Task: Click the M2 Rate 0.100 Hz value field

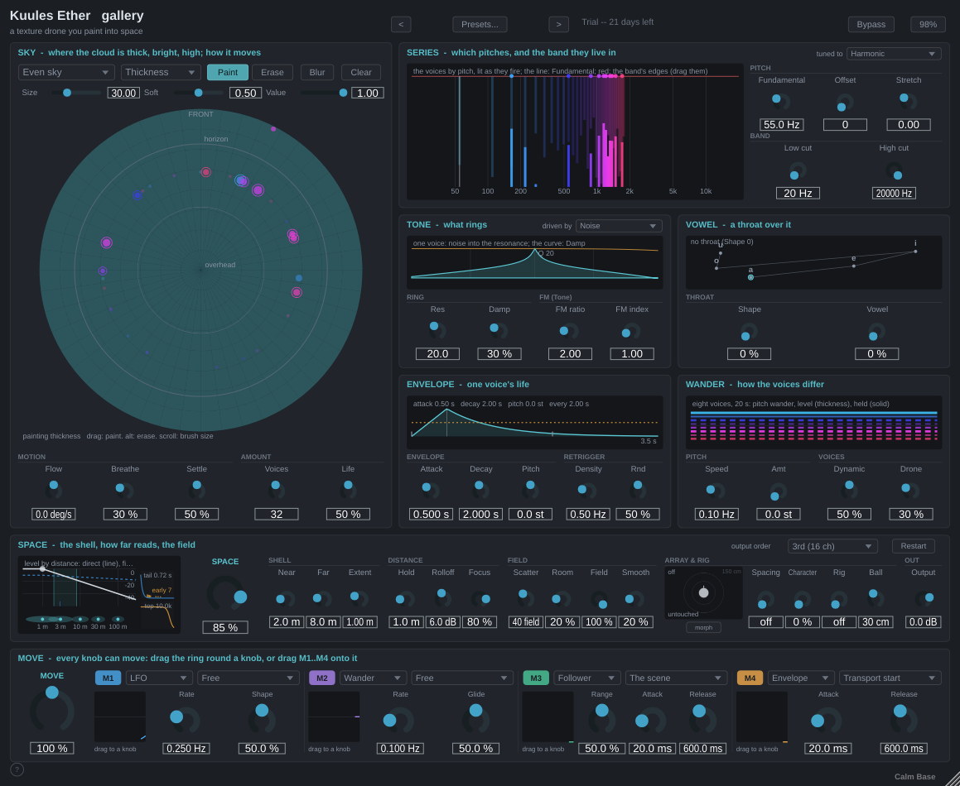Action: click(x=400, y=749)
